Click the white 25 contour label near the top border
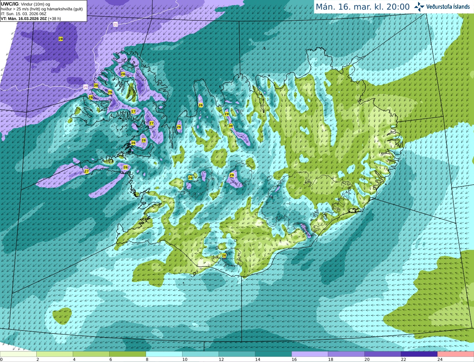 coord(116,24)
